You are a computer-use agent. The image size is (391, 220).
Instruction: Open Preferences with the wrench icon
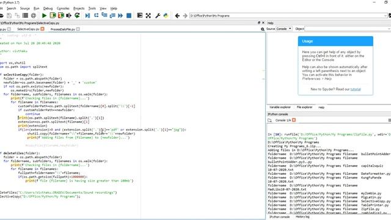click(158, 15)
